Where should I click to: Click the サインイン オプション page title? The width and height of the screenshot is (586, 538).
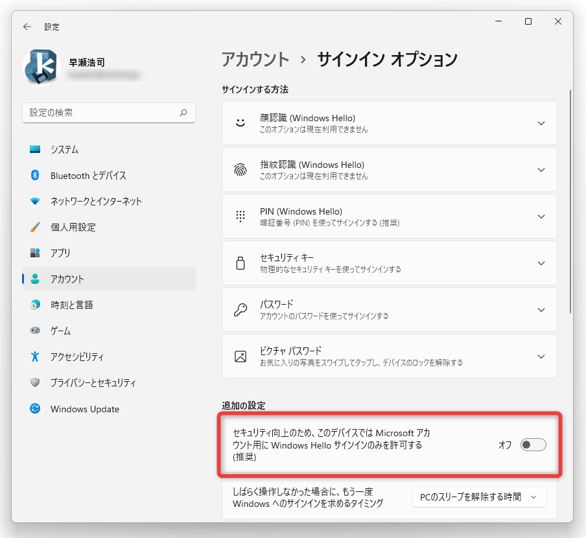pyautogui.click(x=388, y=59)
